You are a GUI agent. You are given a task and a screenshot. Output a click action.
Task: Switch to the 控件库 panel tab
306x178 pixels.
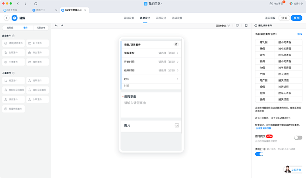(10, 28)
